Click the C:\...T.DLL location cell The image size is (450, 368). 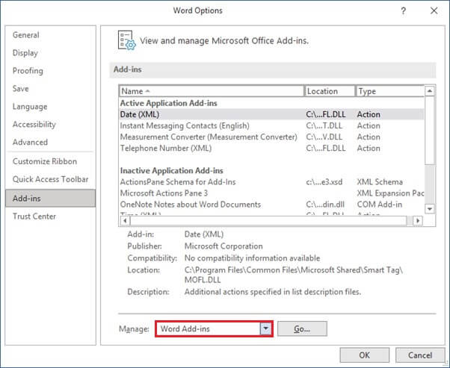[x=324, y=125]
